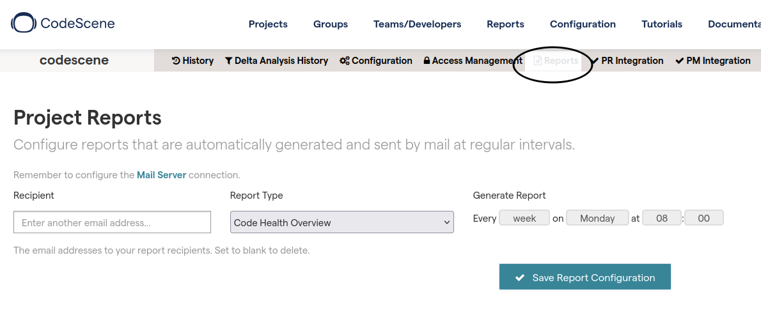The height and width of the screenshot is (315, 761).
Task: Open Projects in the top navigation
Action: [x=268, y=24]
